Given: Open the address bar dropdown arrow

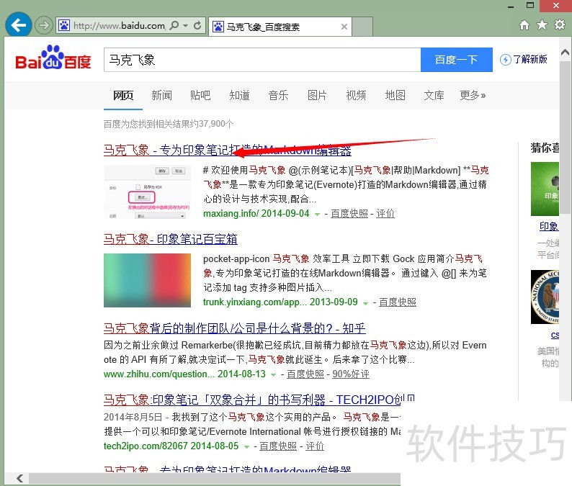Looking at the screenshot, I should coord(186,25).
